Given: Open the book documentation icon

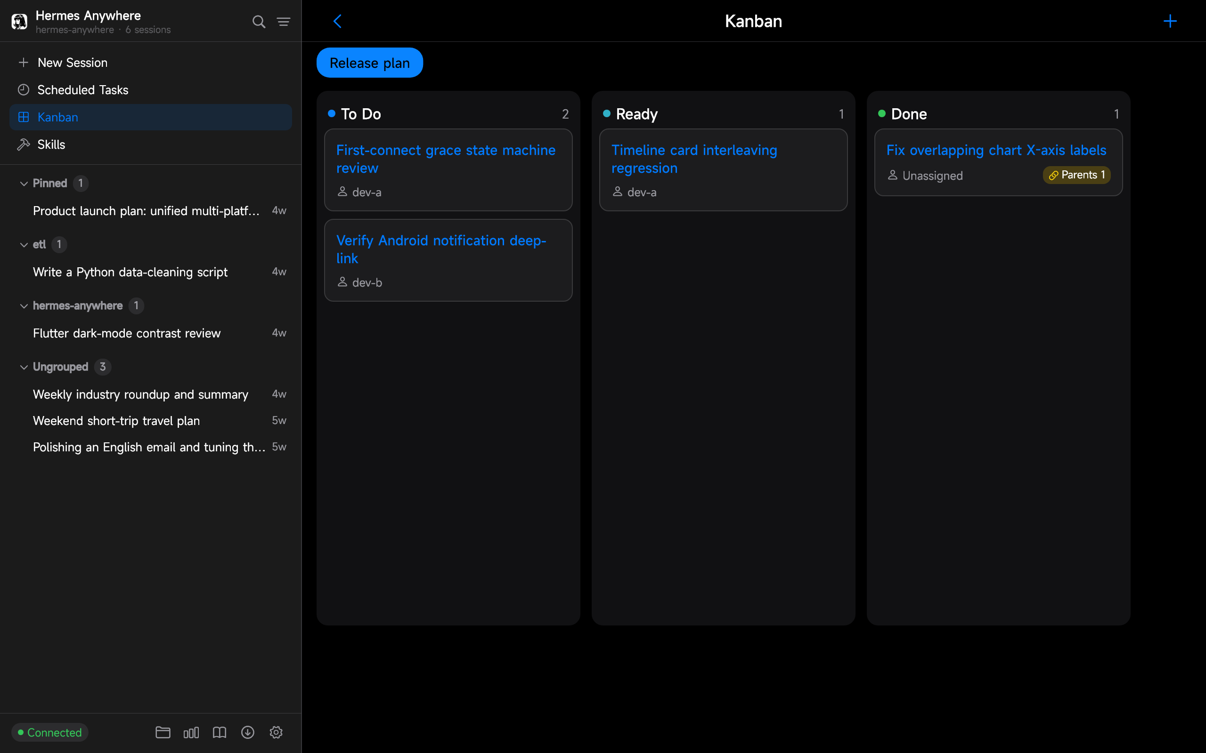Looking at the screenshot, I should pos(219,732).
